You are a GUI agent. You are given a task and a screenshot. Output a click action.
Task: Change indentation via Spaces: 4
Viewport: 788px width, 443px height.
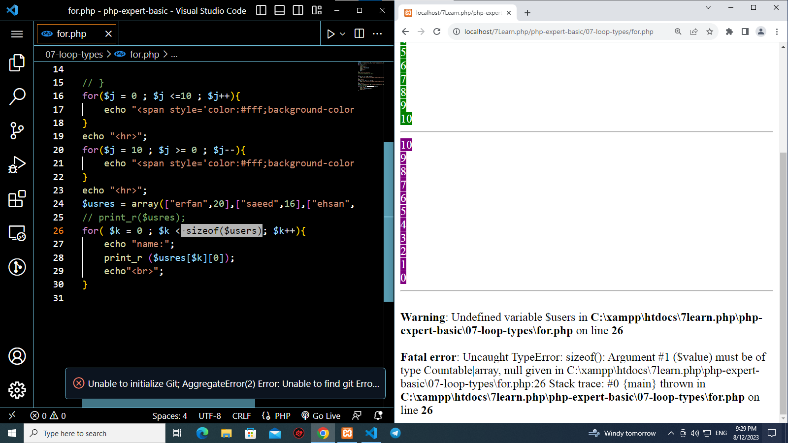pyautogui.click(x=170, y=415)
